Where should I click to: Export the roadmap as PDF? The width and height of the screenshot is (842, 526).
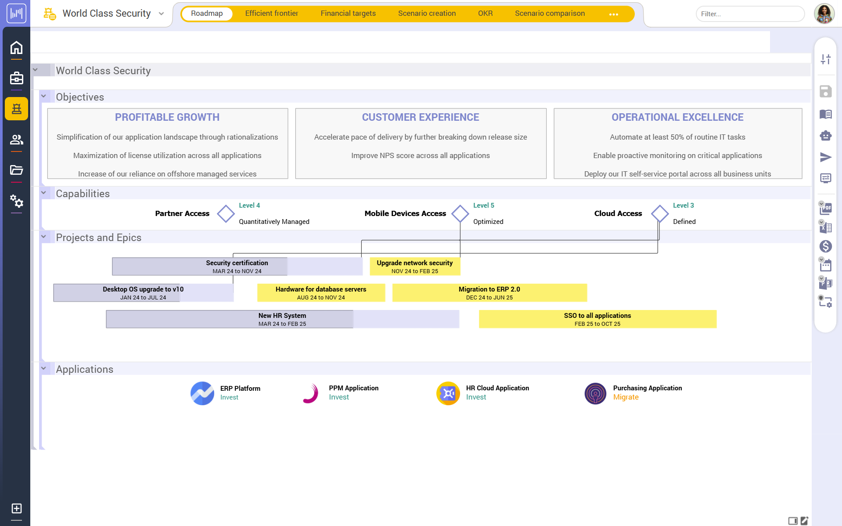tap(826, 209)
